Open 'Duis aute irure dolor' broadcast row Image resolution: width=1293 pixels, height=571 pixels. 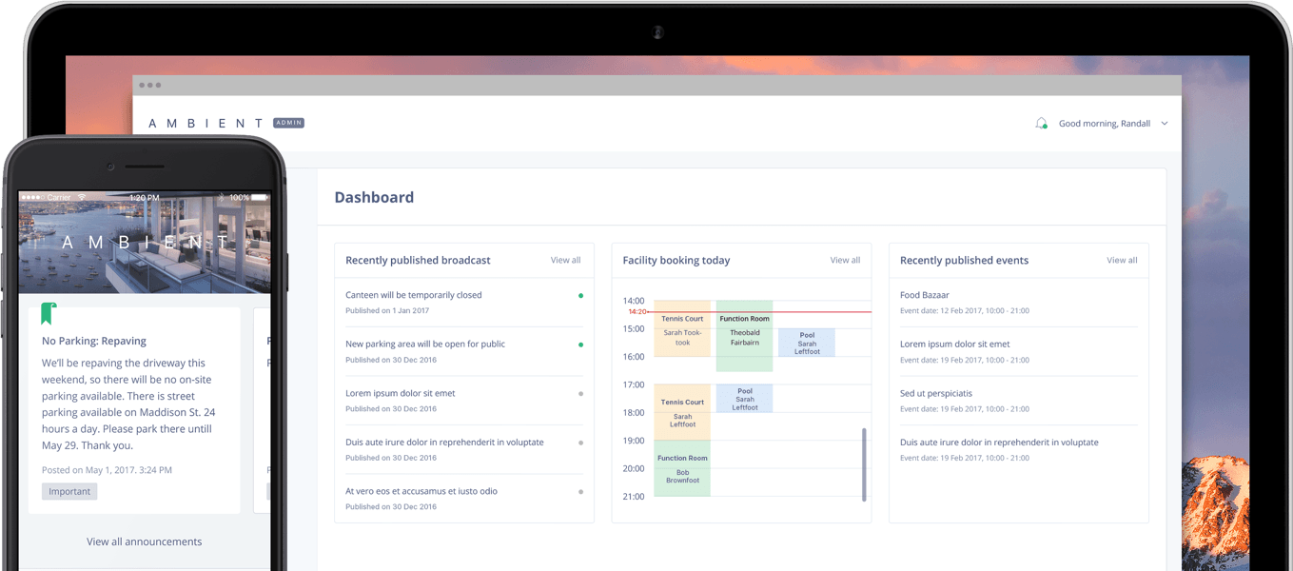pyautogui.click(x=463, y=449)
